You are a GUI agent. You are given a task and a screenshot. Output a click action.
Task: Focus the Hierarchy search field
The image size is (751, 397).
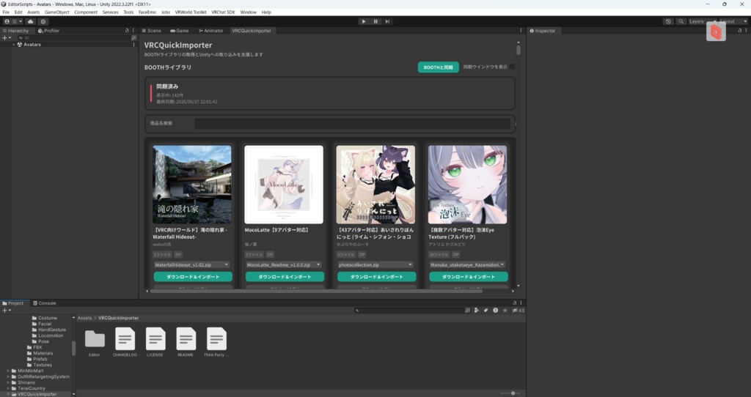click(74, 38)
